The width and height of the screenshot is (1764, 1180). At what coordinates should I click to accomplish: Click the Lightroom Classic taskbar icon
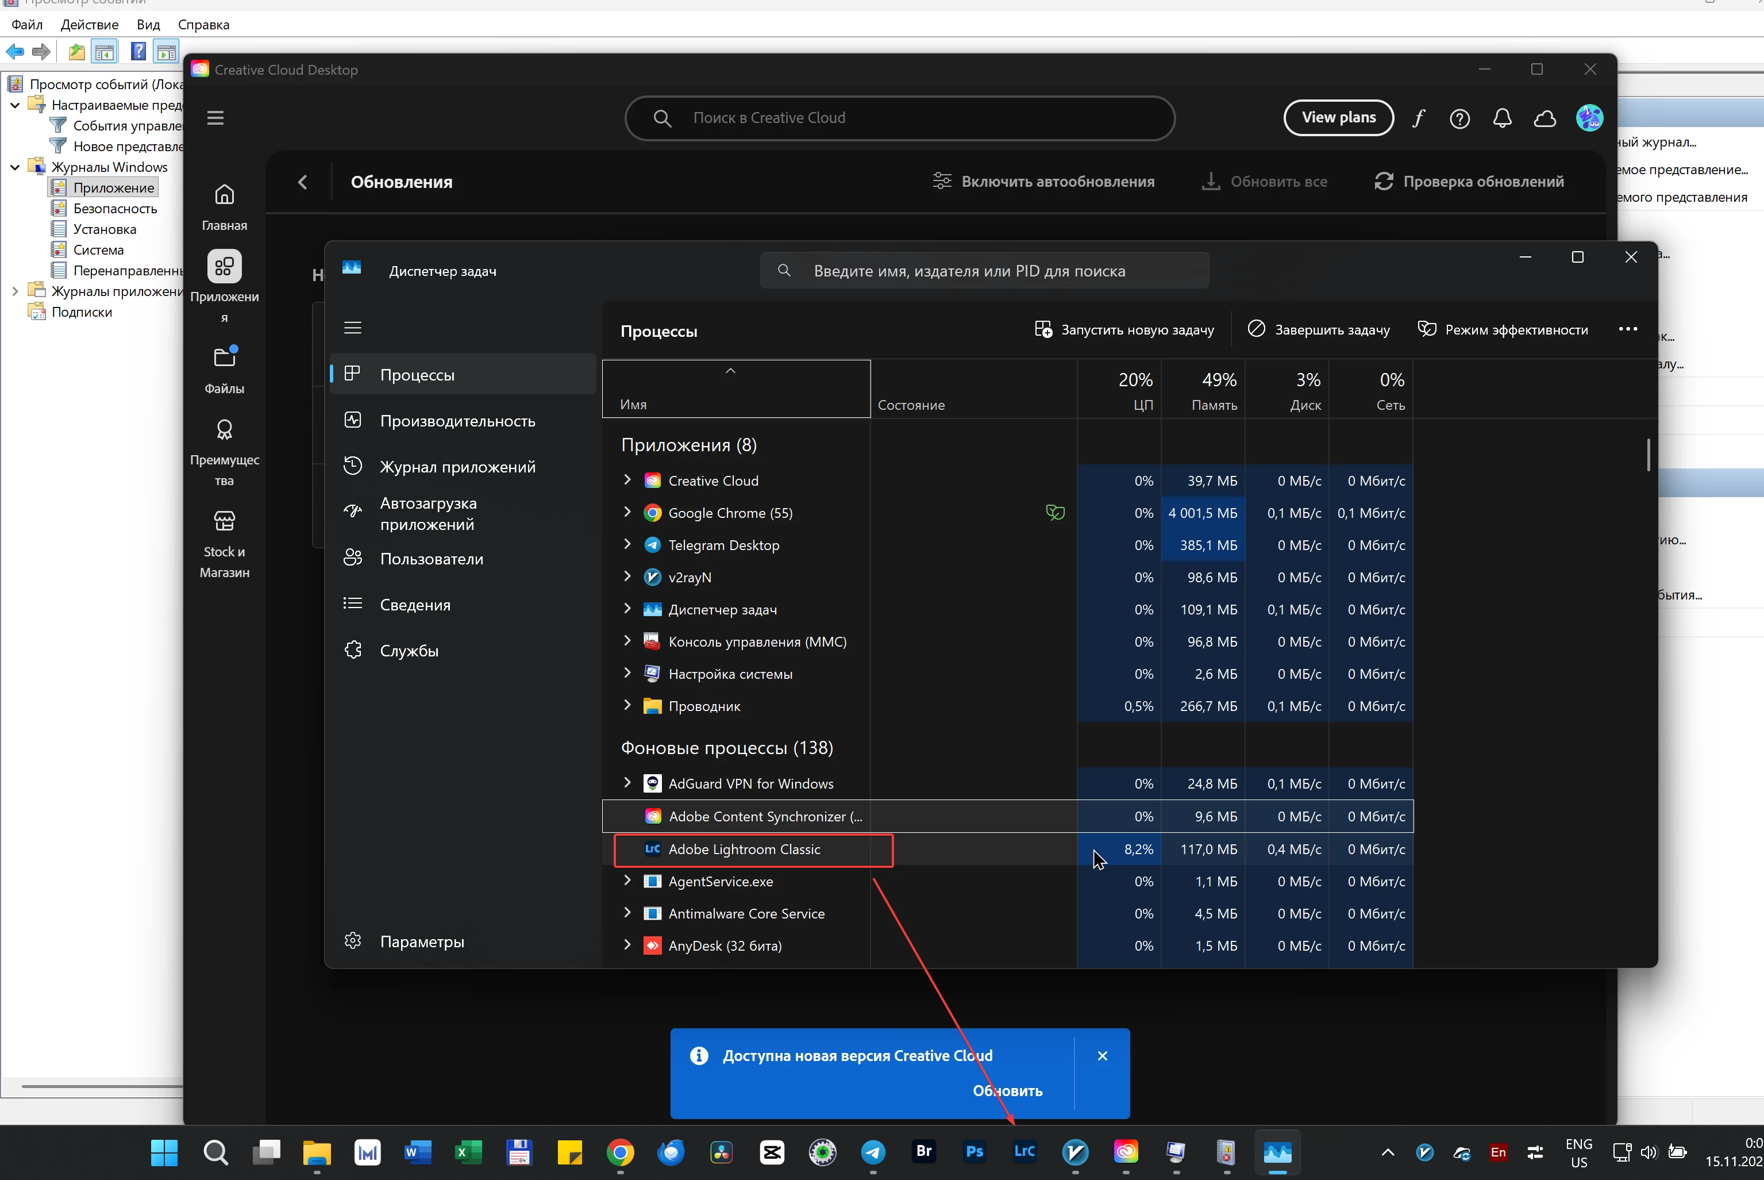(x=1024, y=1151)
